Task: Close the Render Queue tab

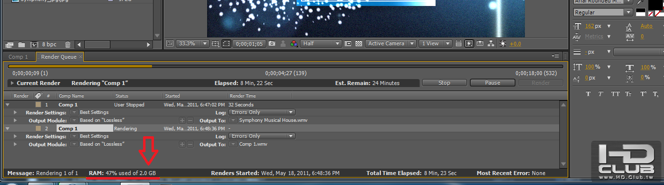Action: [80, 57]
